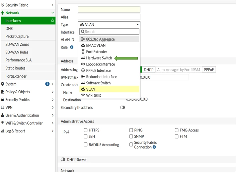Click the Role info icon
237x175 pixels.
72,47
